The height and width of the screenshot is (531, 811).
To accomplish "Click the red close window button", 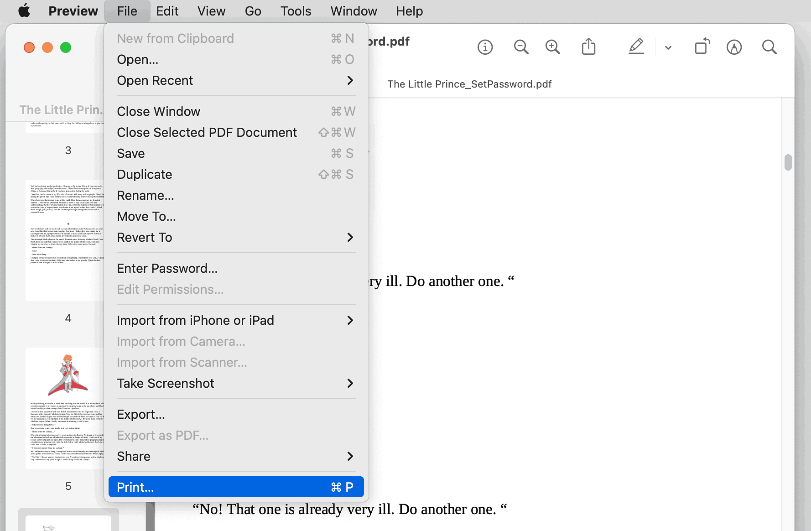I will [x=29, y=47].
